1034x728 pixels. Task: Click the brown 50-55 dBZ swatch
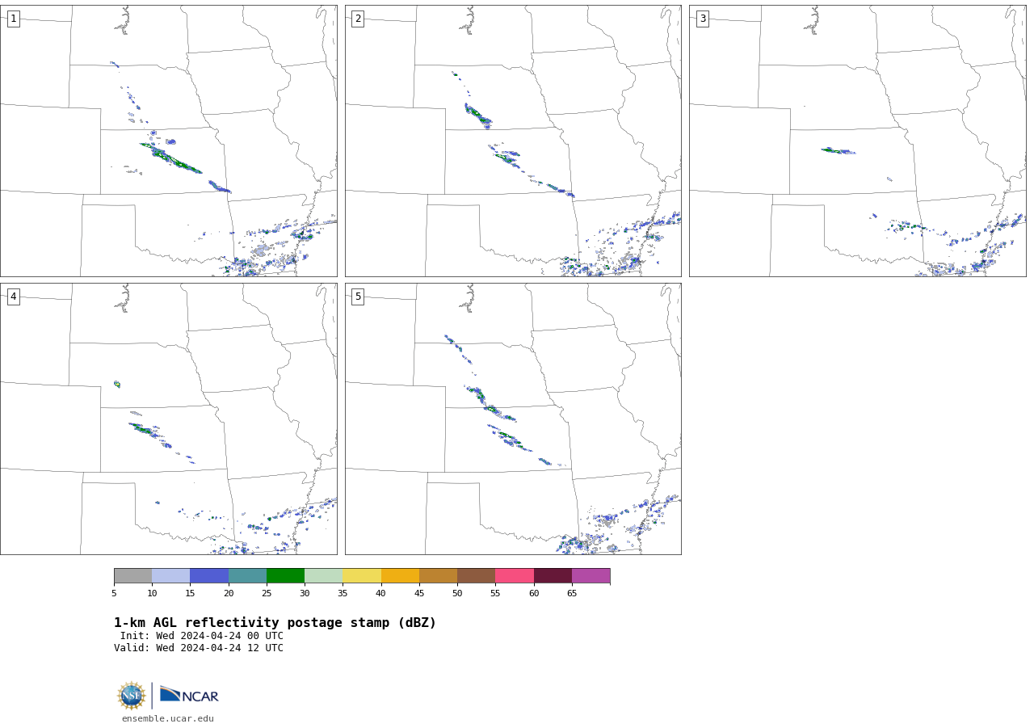pos(476,575)
